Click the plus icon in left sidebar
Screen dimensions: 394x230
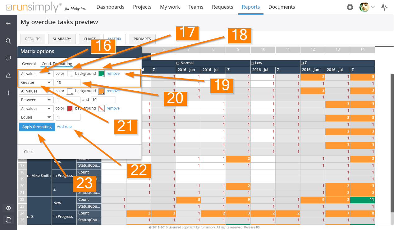click(8, 93)
